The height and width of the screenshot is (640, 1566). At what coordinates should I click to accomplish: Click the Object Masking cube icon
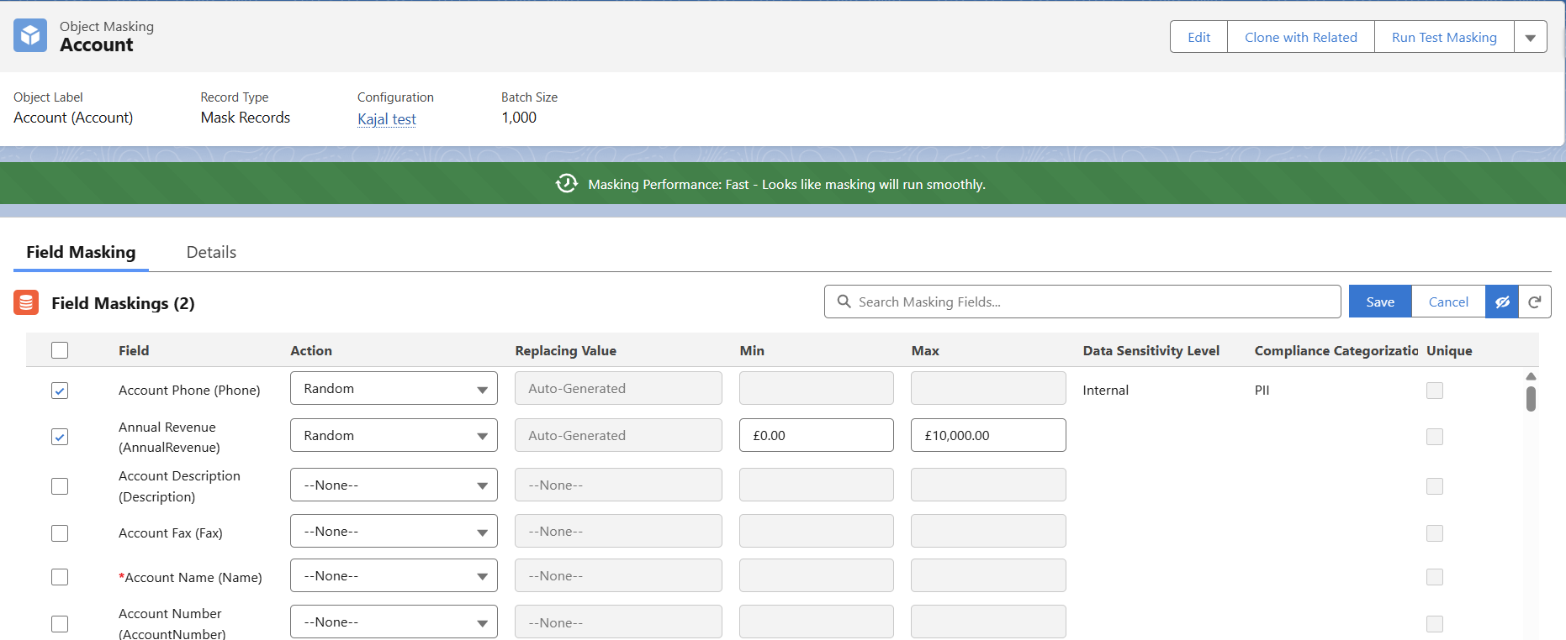(30, 35)
